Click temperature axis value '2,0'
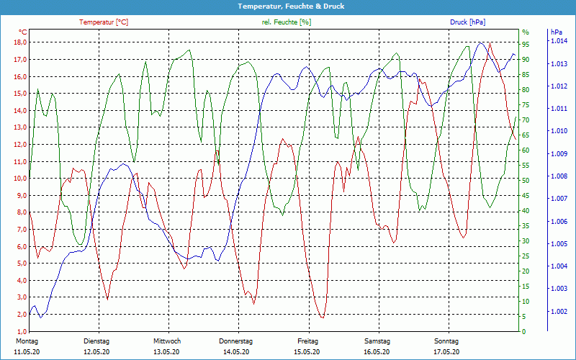The height and width of the screenshot is (360, 576). pyautogui.click(x=22, y=315)
